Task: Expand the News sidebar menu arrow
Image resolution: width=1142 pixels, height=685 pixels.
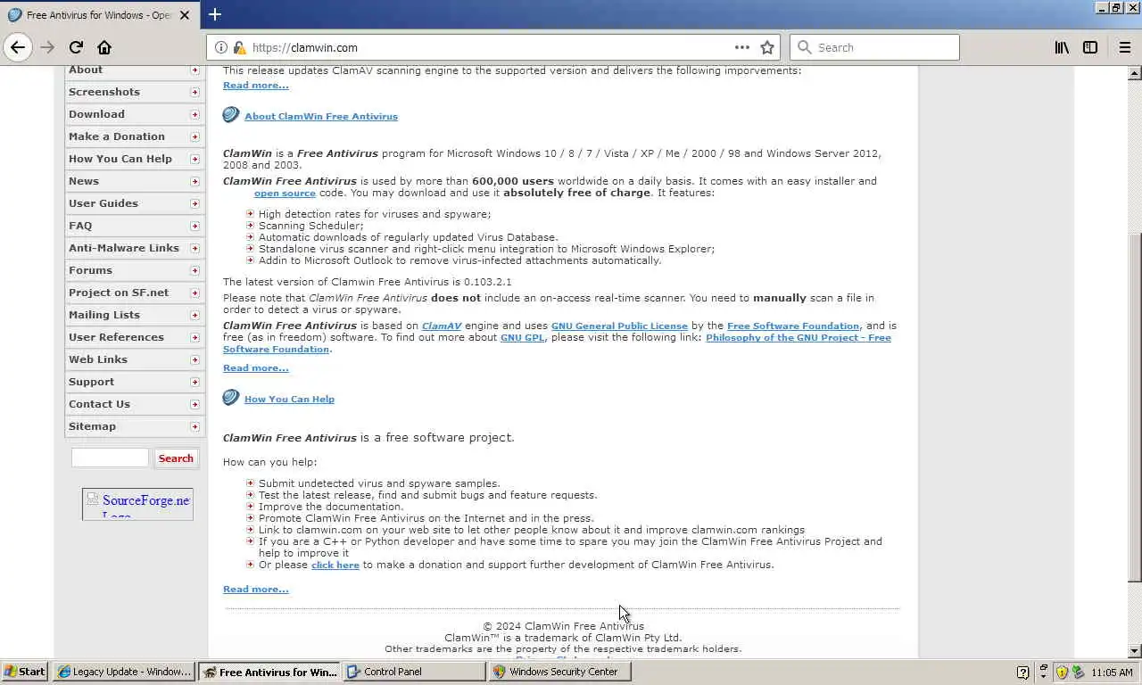Action: tap(194, 181)
